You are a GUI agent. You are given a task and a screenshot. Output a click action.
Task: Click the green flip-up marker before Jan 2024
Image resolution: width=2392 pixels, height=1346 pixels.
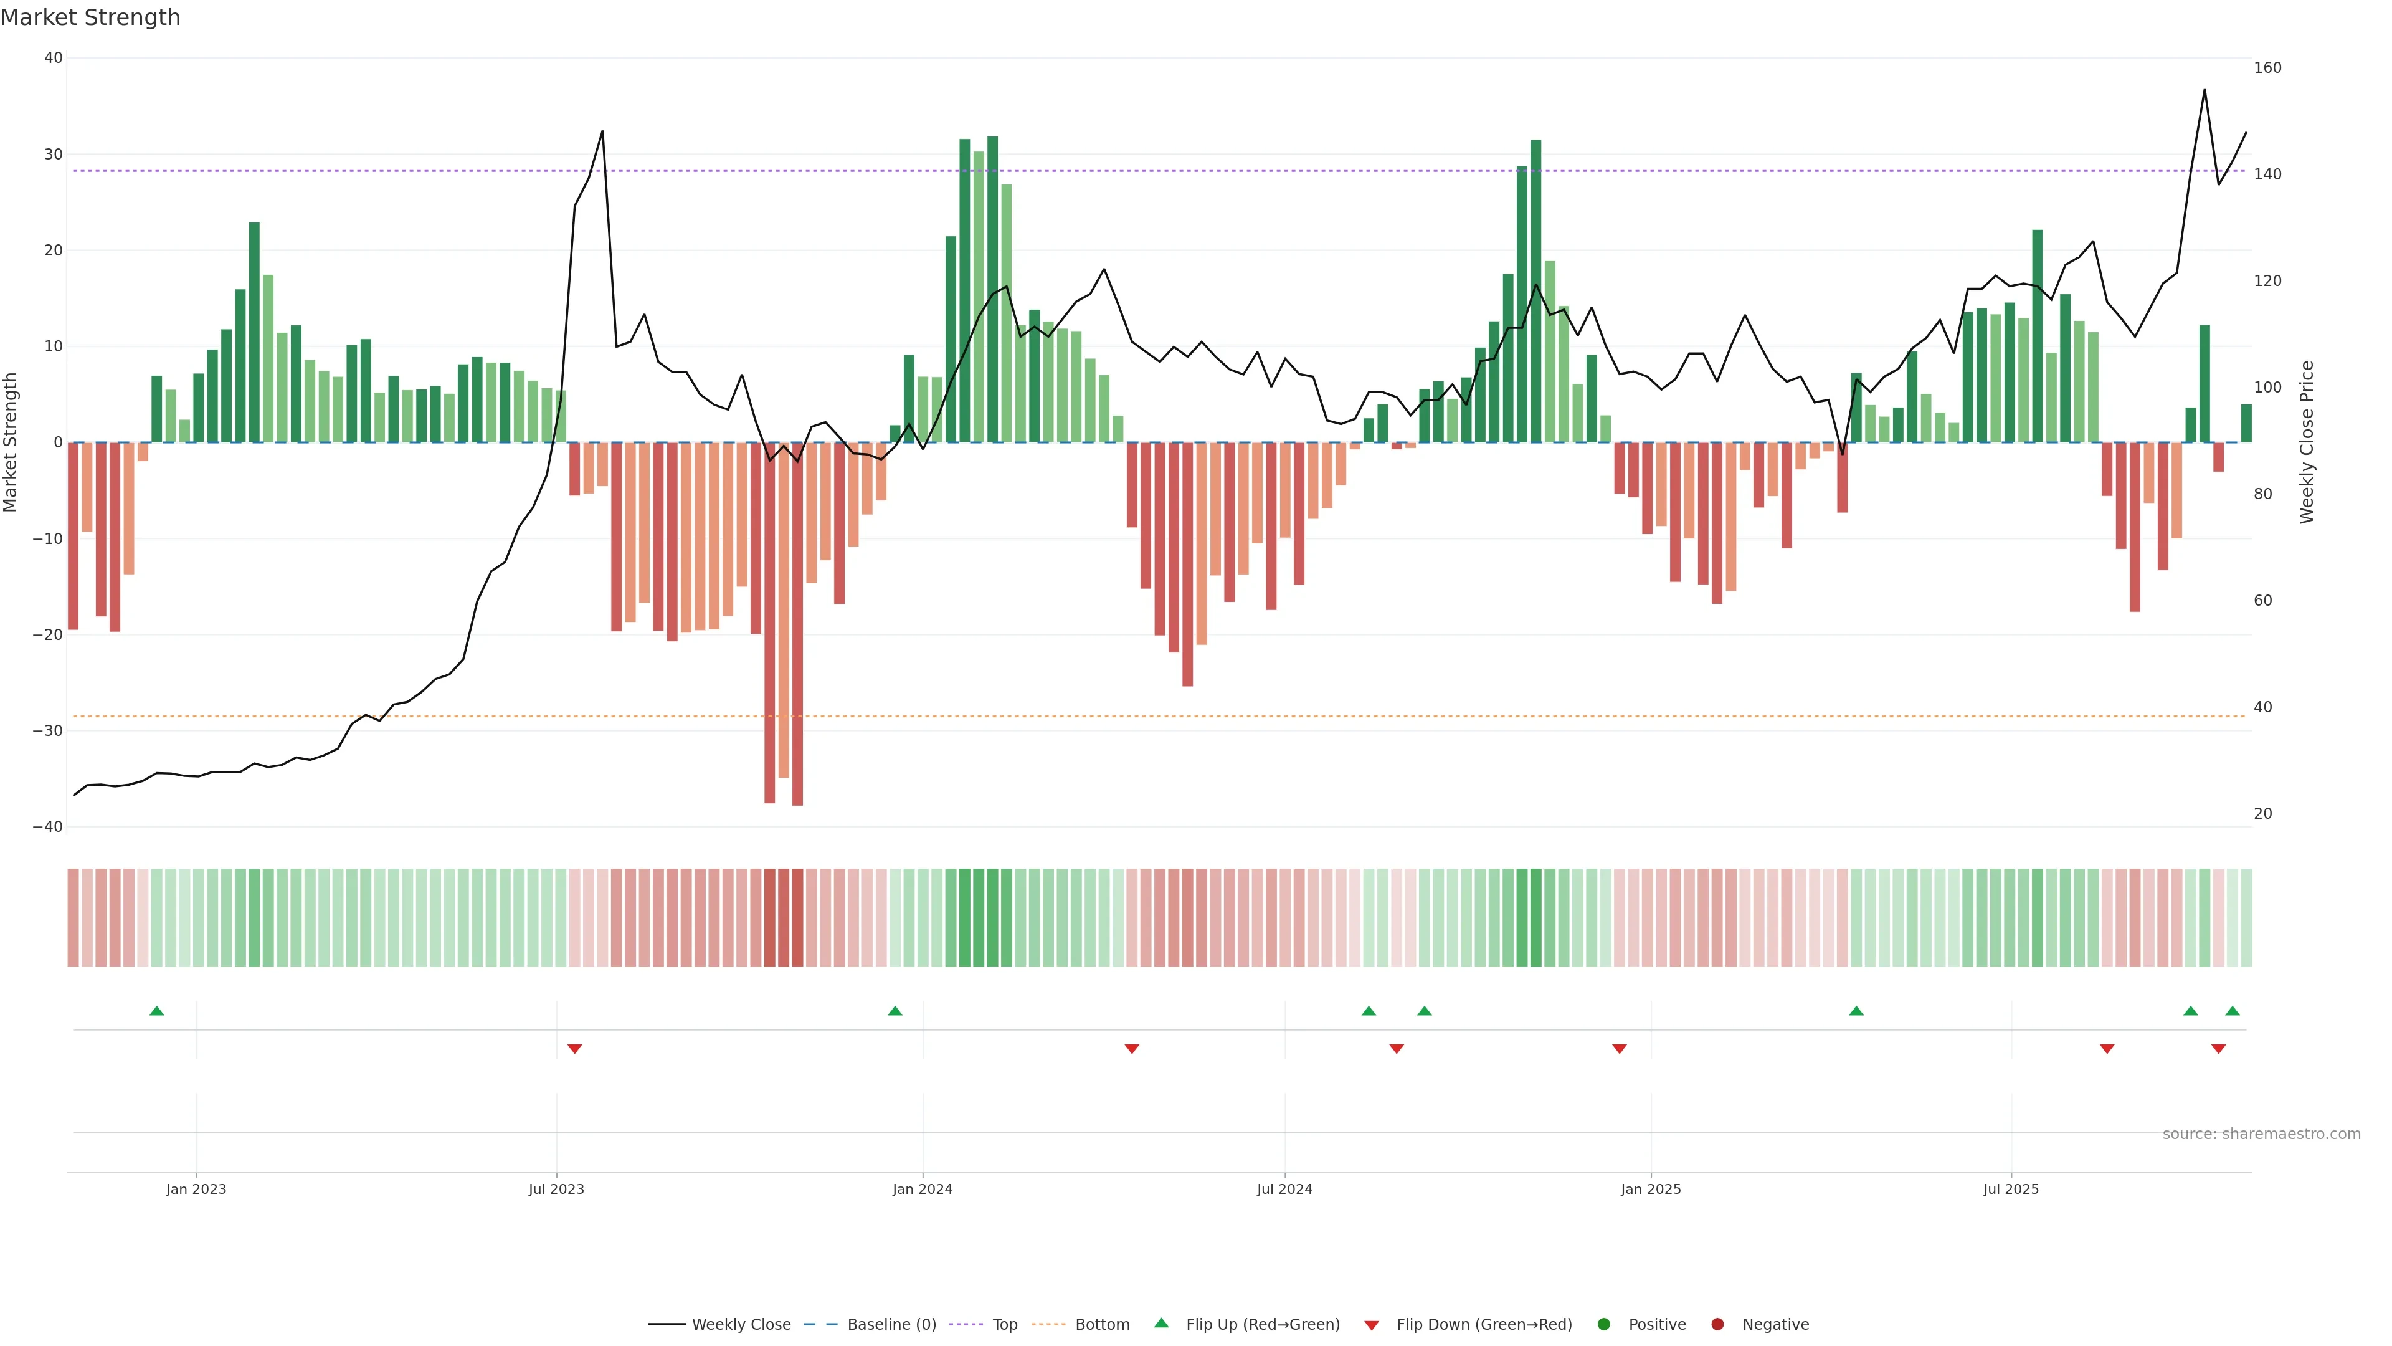point(895,1011)
